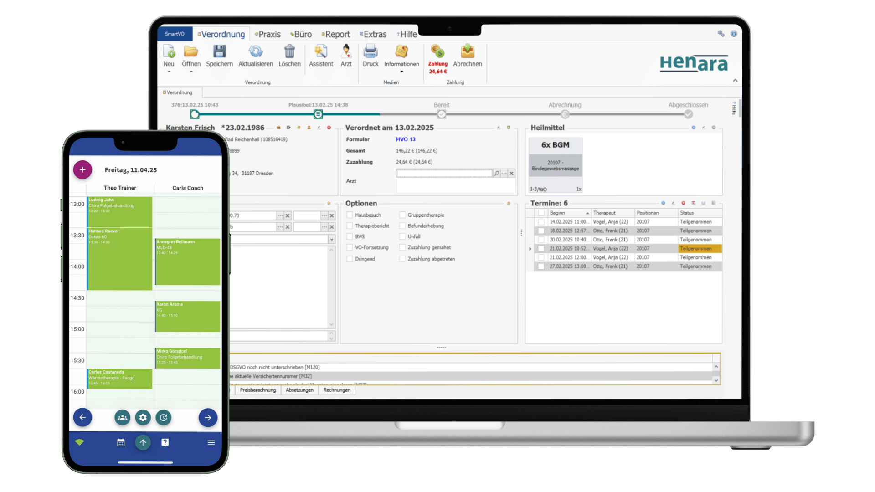Open the Neu dropdown arrow
Screen dimensions: 875x492
pyautogui.click(x=169, y=71)
